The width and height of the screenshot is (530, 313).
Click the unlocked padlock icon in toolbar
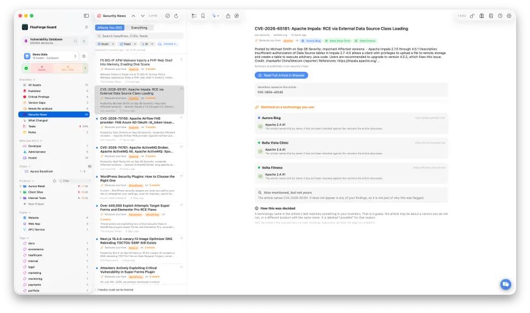[472, 16]
